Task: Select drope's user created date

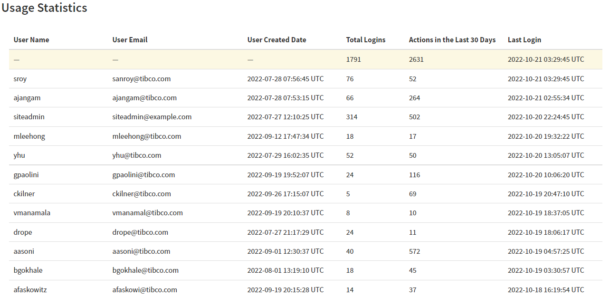Action: click(285, 232)
